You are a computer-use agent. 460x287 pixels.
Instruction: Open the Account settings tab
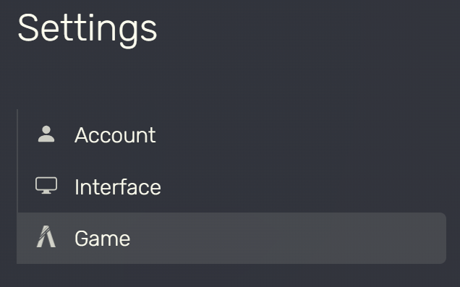(231, 135)
